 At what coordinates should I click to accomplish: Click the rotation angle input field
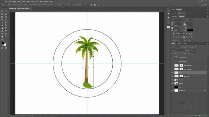[x=52, y=5]
